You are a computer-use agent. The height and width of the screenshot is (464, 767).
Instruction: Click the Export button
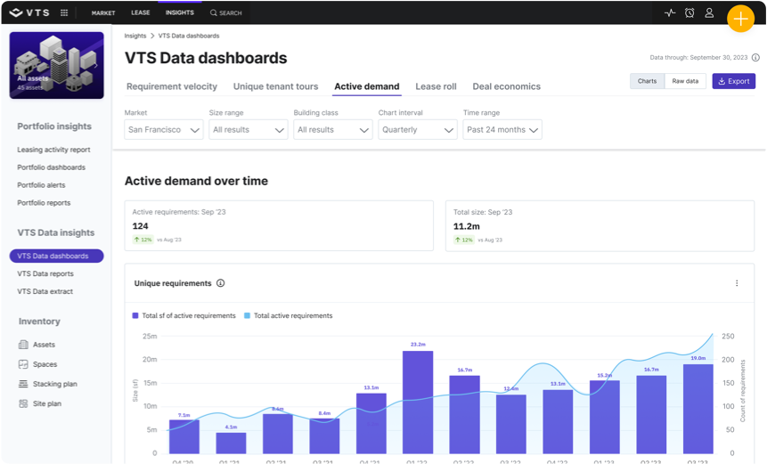(733, 81)
